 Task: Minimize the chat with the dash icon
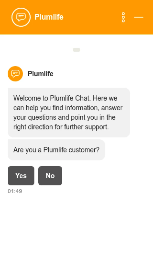139,17
